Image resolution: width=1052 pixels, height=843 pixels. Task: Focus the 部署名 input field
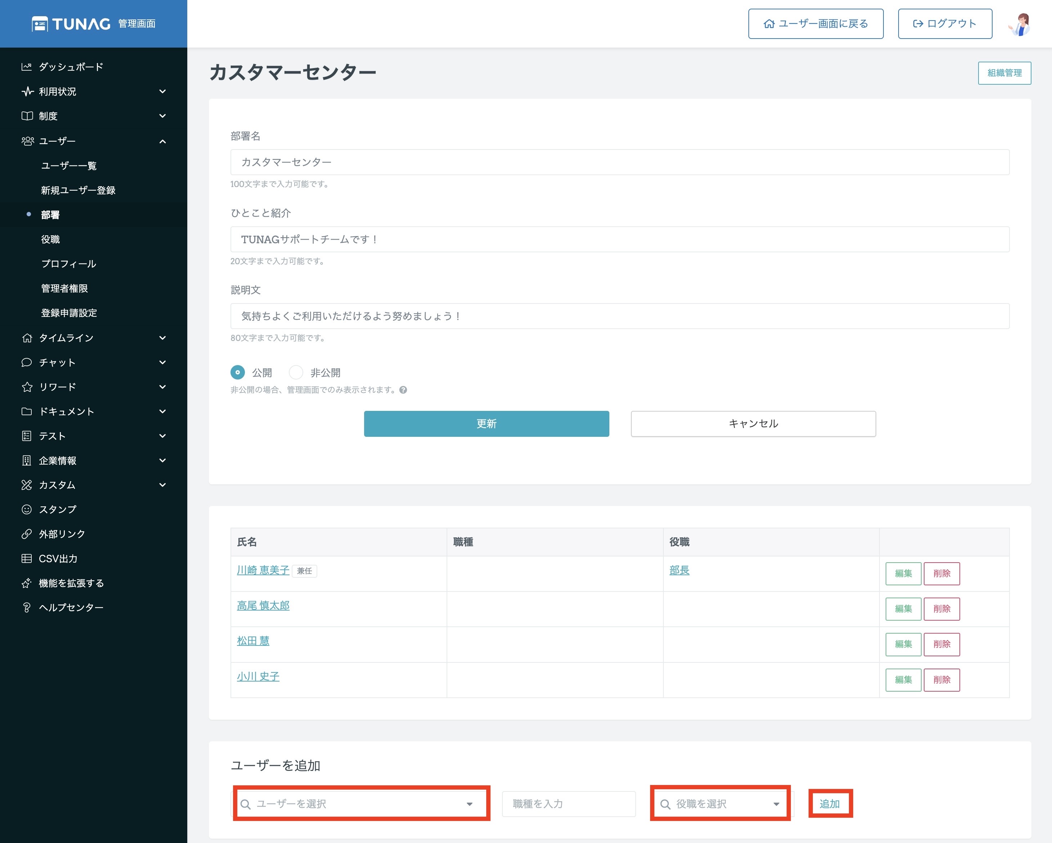620,162
